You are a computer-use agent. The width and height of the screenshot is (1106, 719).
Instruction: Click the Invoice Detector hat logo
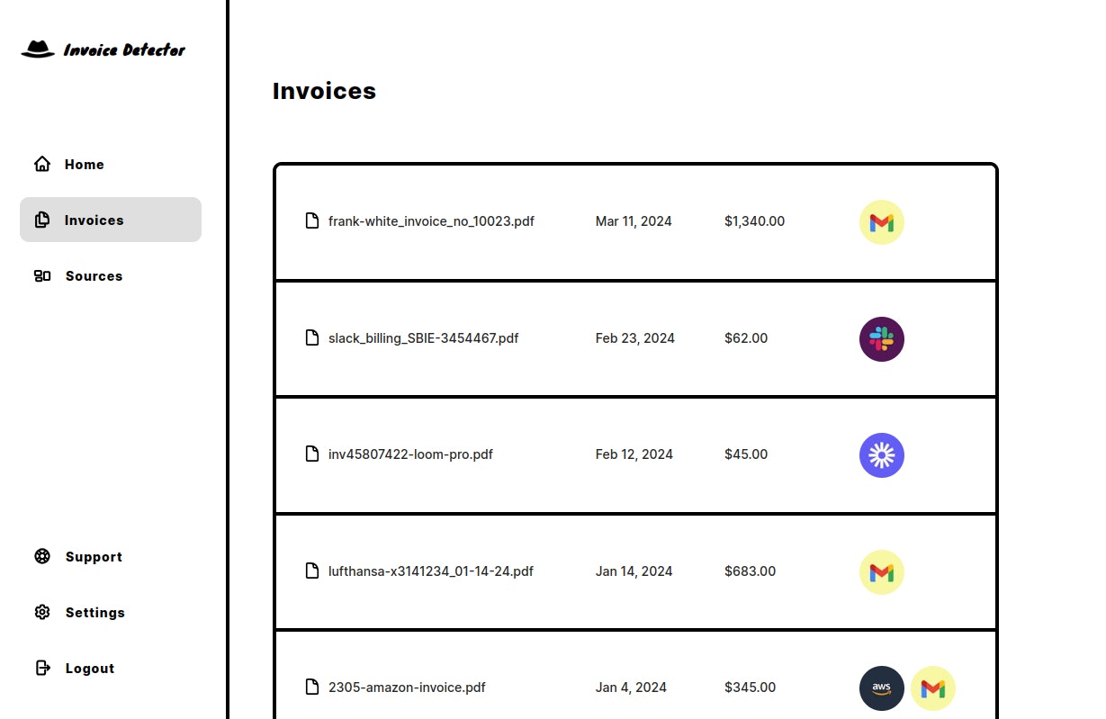coord(38,49)
